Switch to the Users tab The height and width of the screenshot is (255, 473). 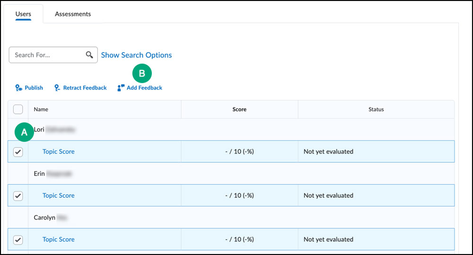tap(23, 14)
